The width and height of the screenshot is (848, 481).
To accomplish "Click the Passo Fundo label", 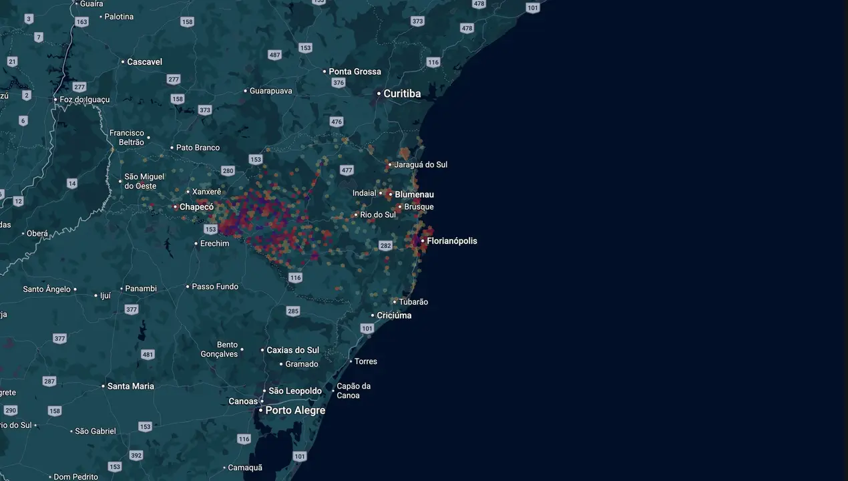I will point(215,287).
